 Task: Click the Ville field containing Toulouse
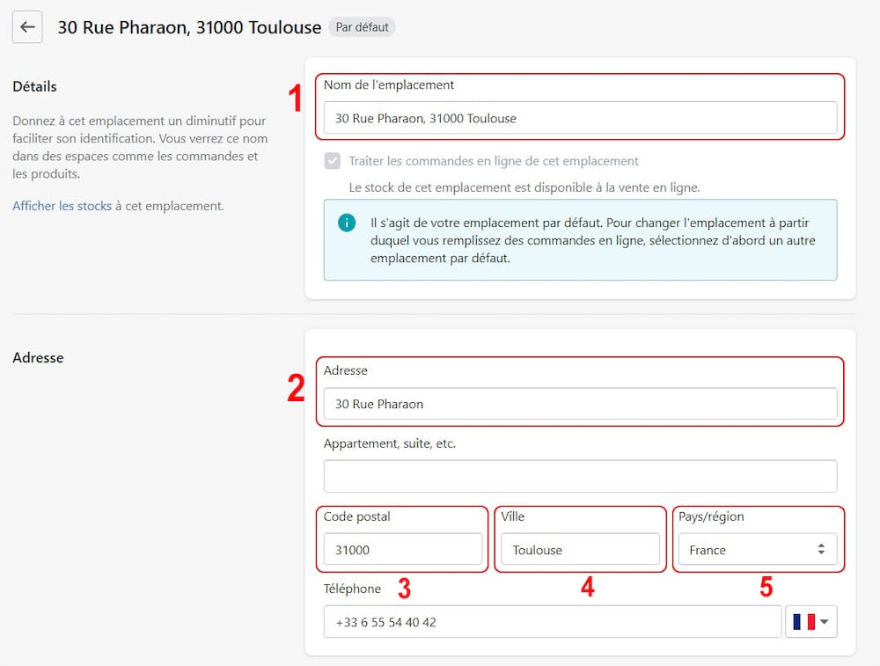click(x=580, y=550)
